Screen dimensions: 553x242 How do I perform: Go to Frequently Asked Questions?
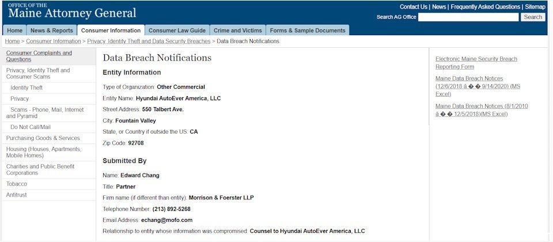tap(485, 7)
